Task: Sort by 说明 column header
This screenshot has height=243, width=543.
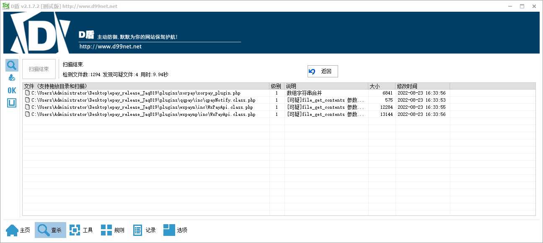Action: tap(326, 86)
